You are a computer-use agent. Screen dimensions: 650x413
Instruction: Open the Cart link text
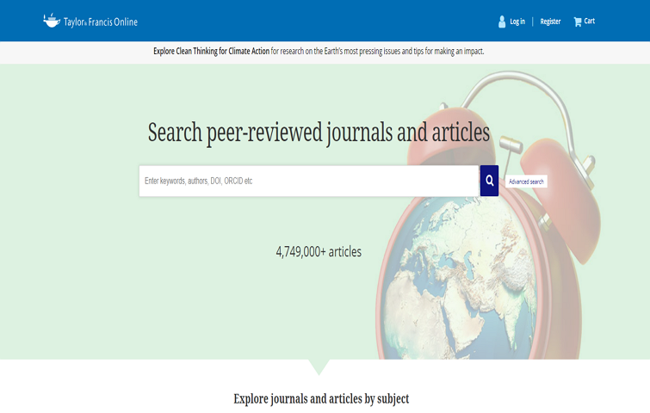(590, 21)
